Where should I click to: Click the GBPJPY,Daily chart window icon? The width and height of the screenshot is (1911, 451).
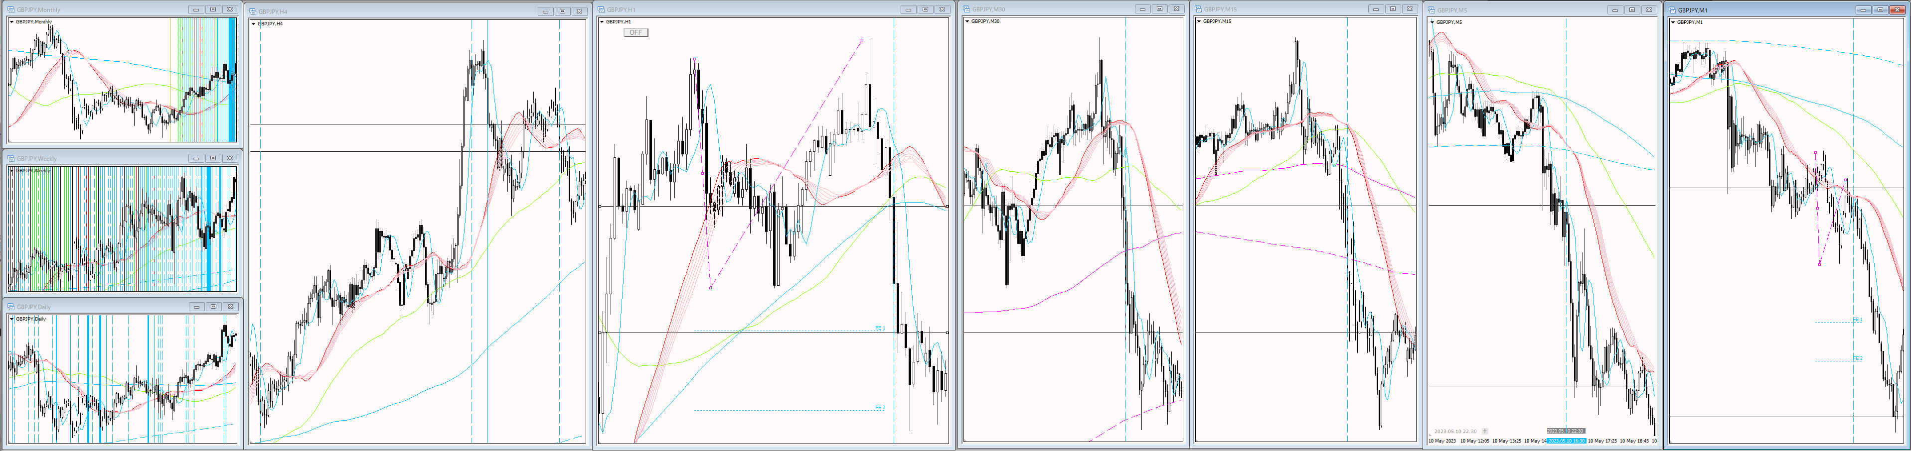(x=11, y=307)
